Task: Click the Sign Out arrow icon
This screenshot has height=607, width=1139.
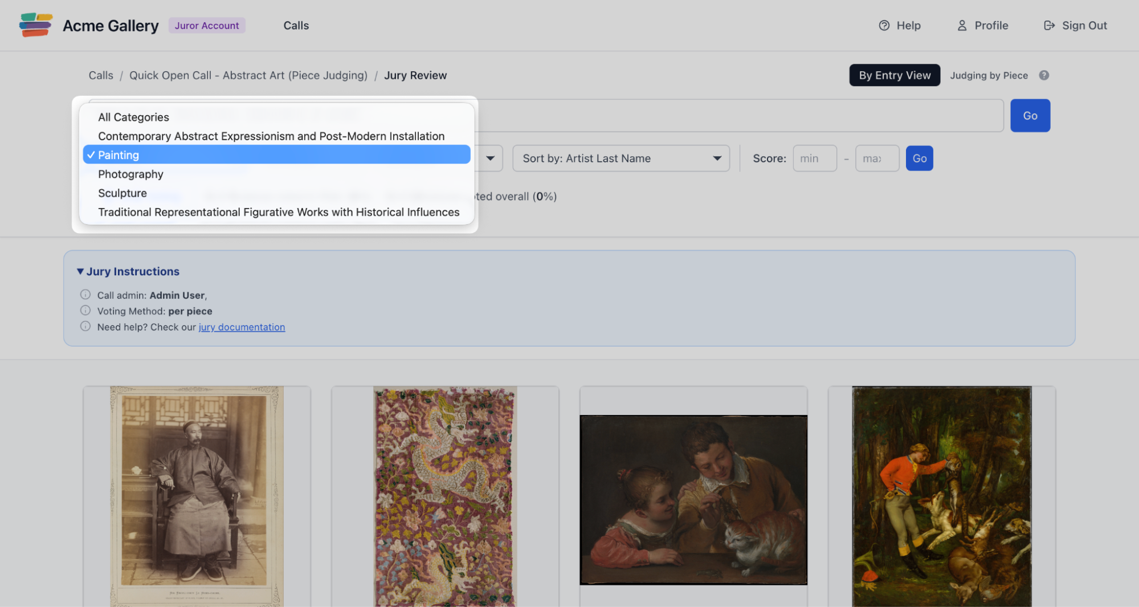Action: tap(1049, 26)
